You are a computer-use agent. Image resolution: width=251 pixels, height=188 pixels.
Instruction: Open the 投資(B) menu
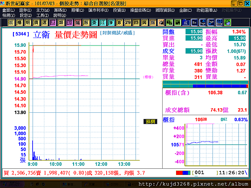[x=119, y=10]
